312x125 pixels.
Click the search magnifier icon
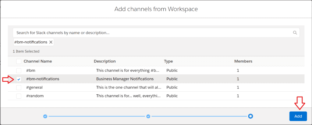(x=295, y=33)
